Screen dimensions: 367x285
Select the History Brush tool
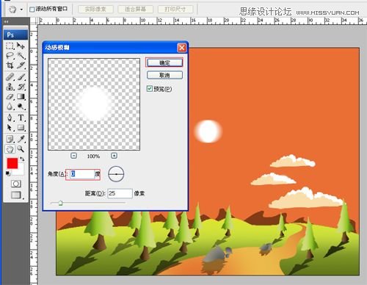21,87
